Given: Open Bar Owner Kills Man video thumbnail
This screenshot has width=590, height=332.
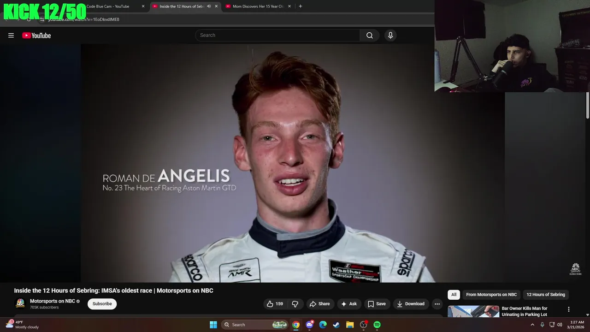Looking at the screenshot, I should [x=473, y=312].
